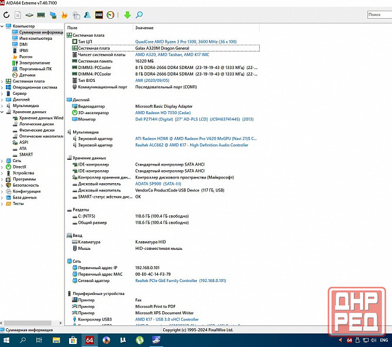Open the ADATA SP900 drive link
392x347 pixels.
pos(158,184)
